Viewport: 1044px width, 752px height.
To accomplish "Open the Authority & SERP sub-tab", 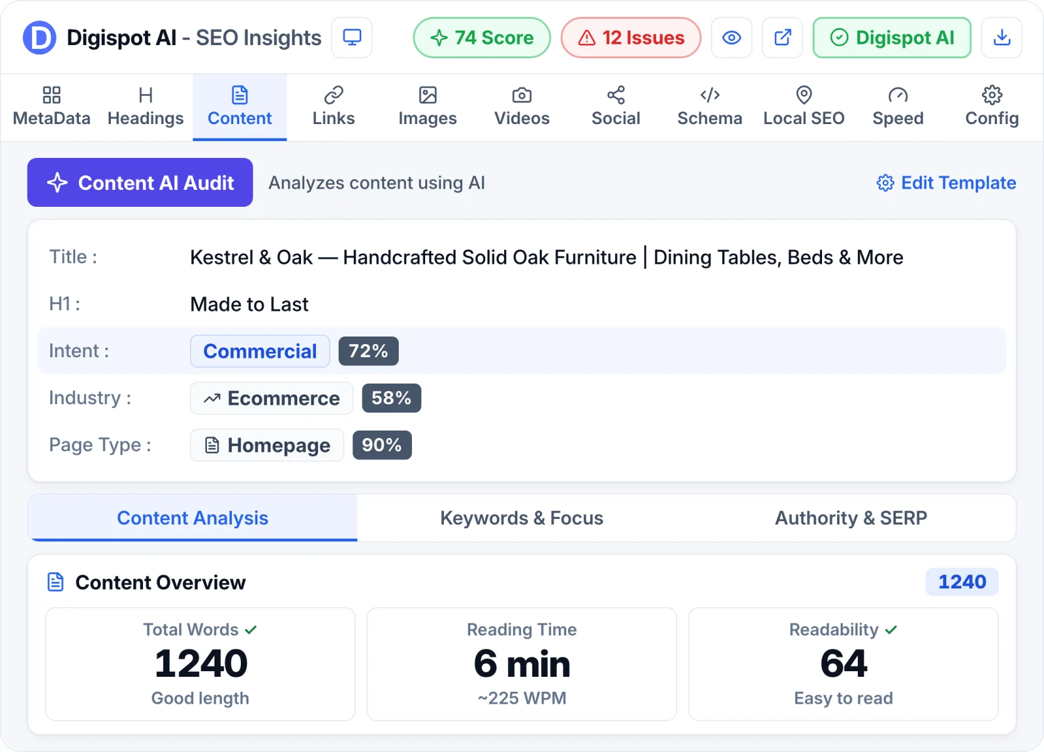I will tap(851, 518).
